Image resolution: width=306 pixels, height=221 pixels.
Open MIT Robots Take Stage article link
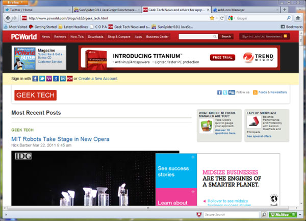pos(60,139)
